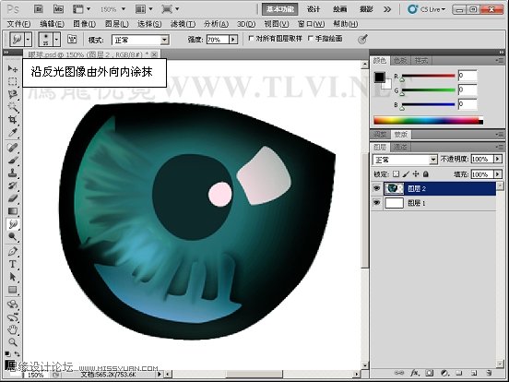Open the 模式 mode dropdown
509x382 pixels.
164,40
